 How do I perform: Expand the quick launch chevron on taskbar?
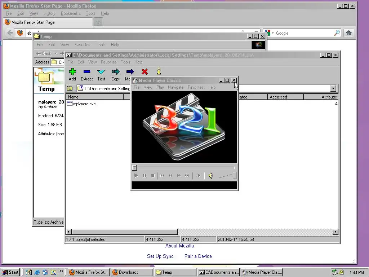[61, 271]
